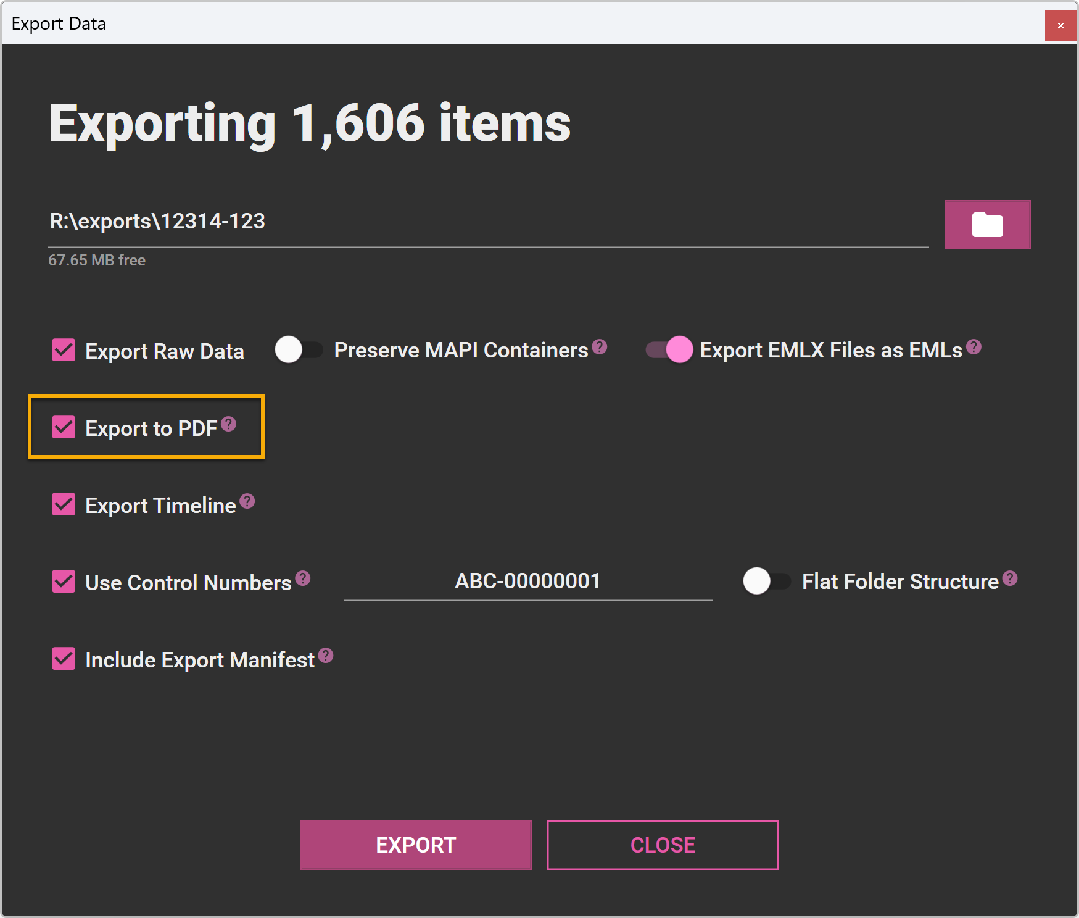Show help for Export Timeline option

[247, 501]
